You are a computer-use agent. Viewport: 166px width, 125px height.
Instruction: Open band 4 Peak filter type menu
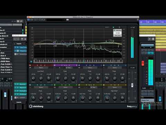pos(114,71)
